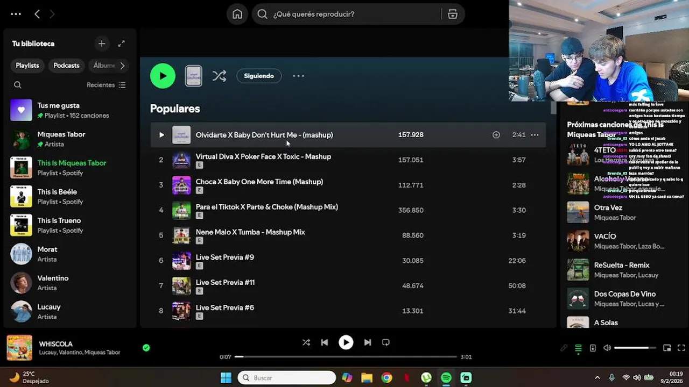Toggle shuffle next to Siguiendo button

219,76
